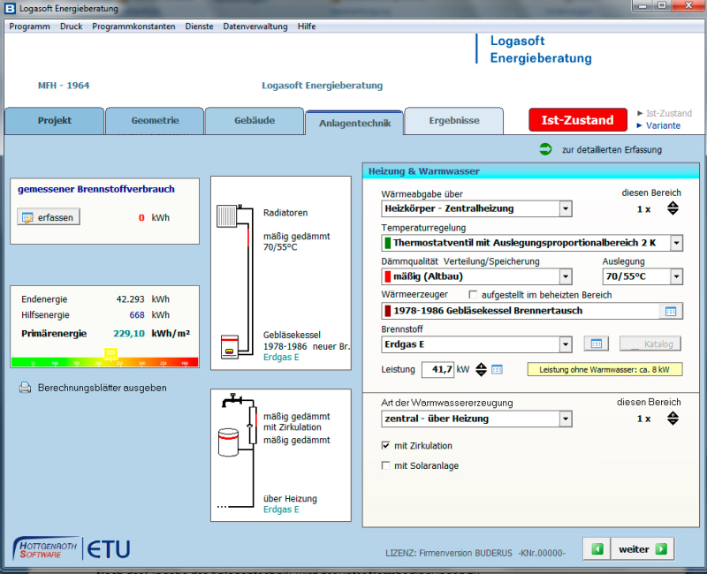The width and height of the screenshot is (707, 574).
Task: Click the erfassen button for Brennstoffverbrauch
Action: 49,217
